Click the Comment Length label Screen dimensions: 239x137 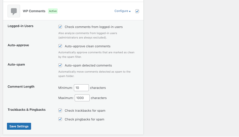[21, 86]
